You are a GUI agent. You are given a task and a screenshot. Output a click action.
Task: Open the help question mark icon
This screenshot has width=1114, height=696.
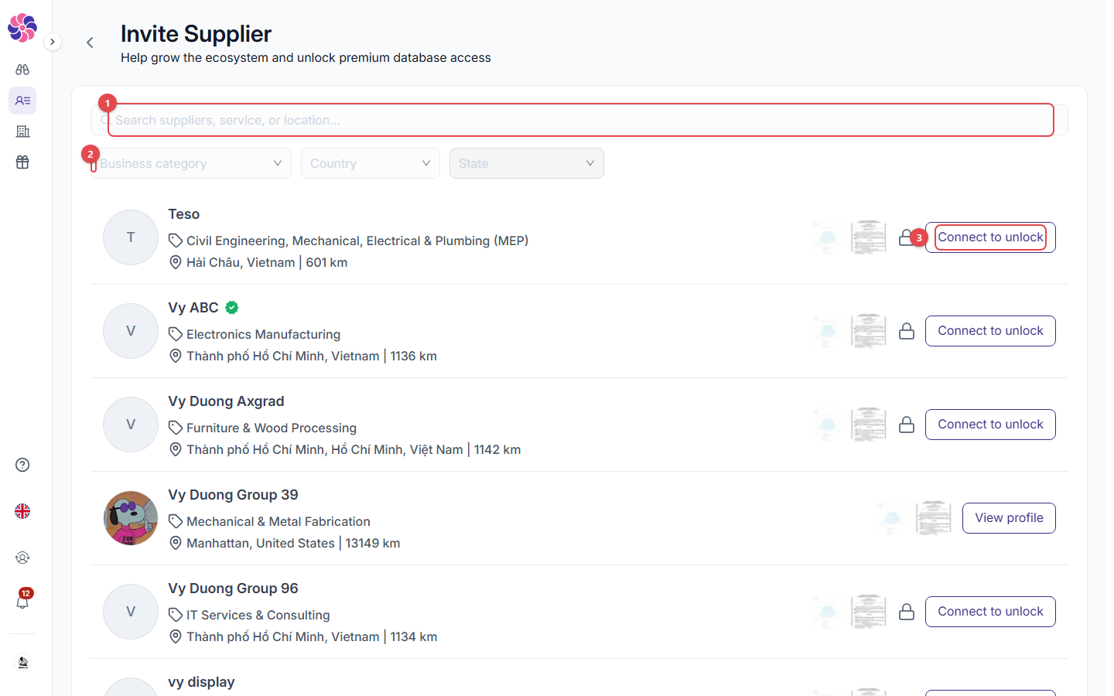click(x=22, y=465)
